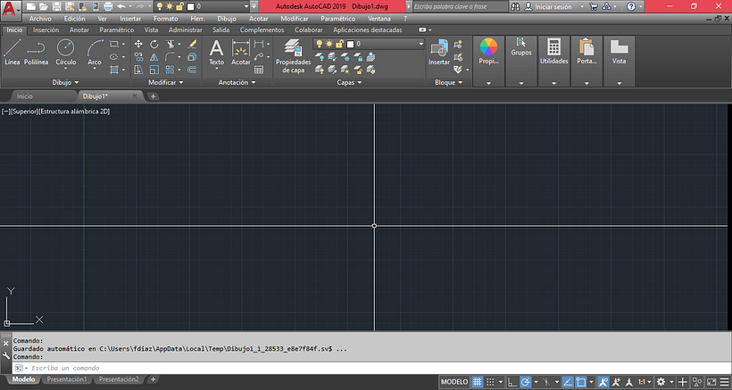Open the Formato menu
The width and height of the screenshot is (732, 390).
click(166, 19)
